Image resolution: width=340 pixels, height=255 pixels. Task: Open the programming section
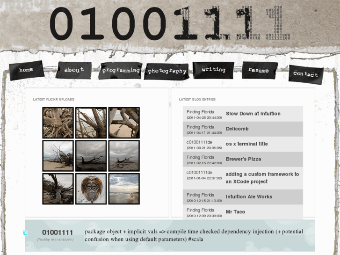click(121, 70)
